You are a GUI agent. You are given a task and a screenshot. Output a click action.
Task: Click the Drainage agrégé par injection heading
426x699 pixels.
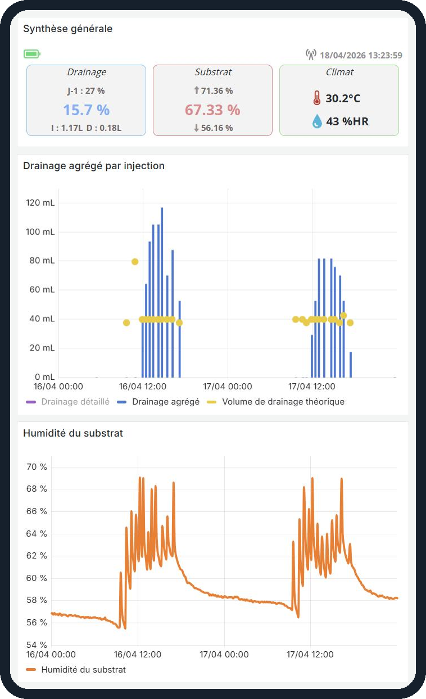(94, 166)
